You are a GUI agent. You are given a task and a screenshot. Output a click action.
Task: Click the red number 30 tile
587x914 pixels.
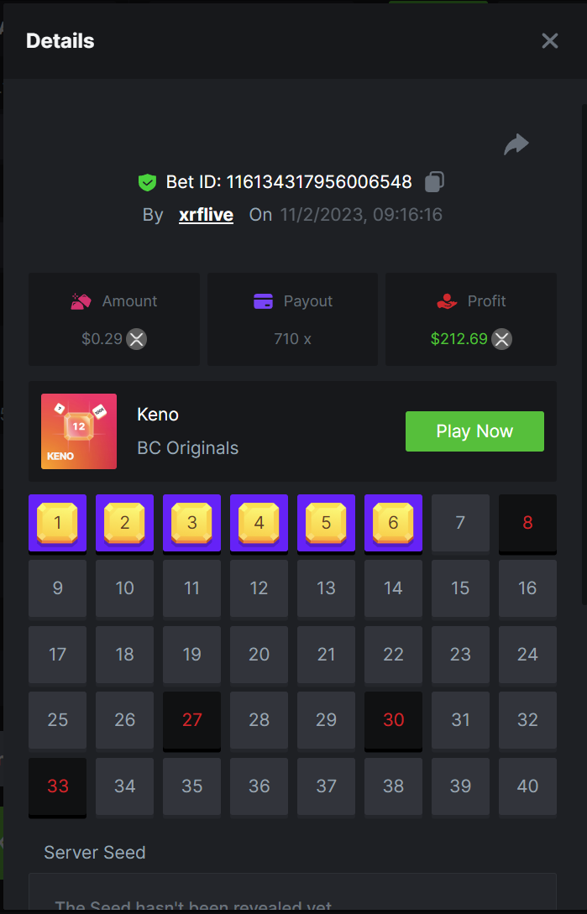[x=393, y=720]
